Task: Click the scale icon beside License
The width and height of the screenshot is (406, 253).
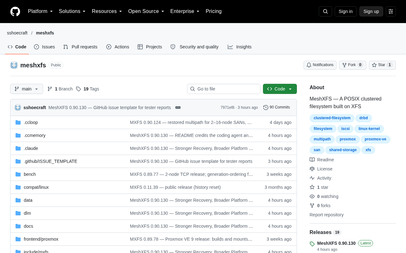Action: click(312, 169)
